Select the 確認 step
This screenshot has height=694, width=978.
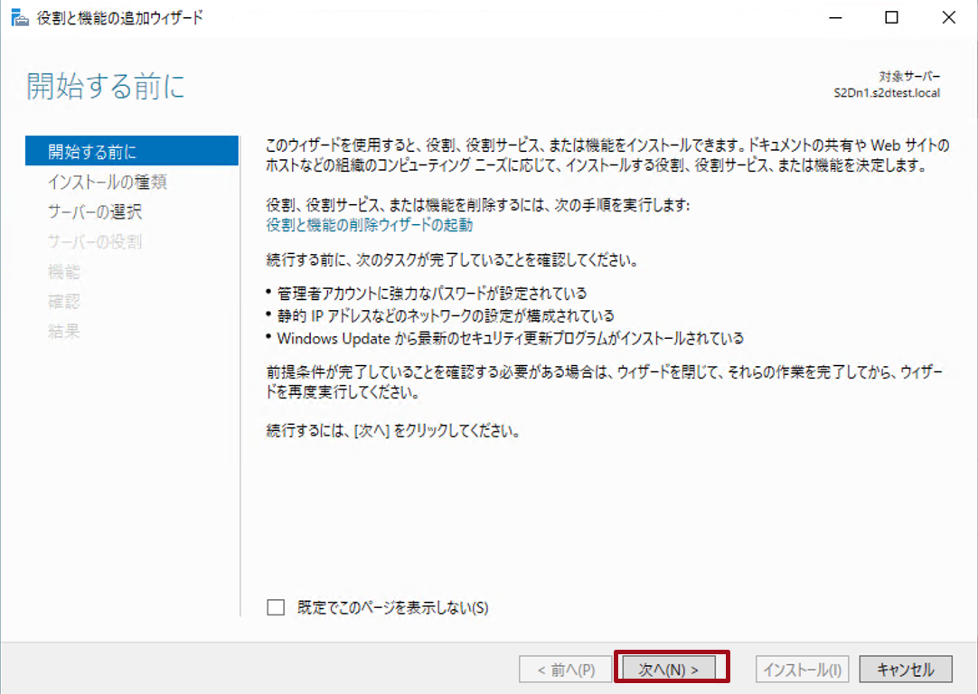(63, 301)
